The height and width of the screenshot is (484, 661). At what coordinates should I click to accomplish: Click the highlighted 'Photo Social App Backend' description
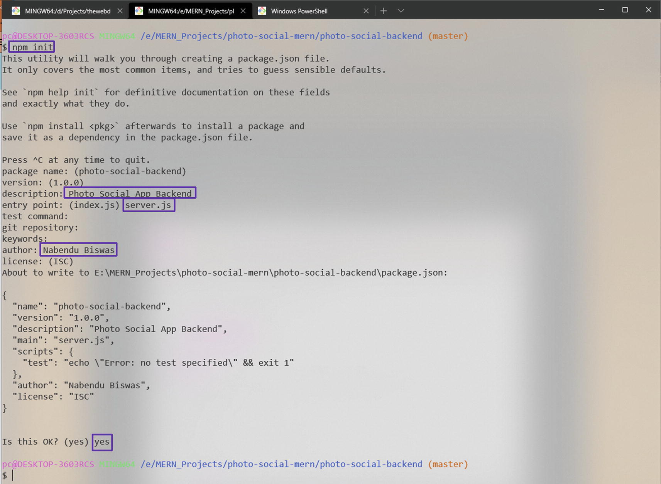[x=130, y=193]
